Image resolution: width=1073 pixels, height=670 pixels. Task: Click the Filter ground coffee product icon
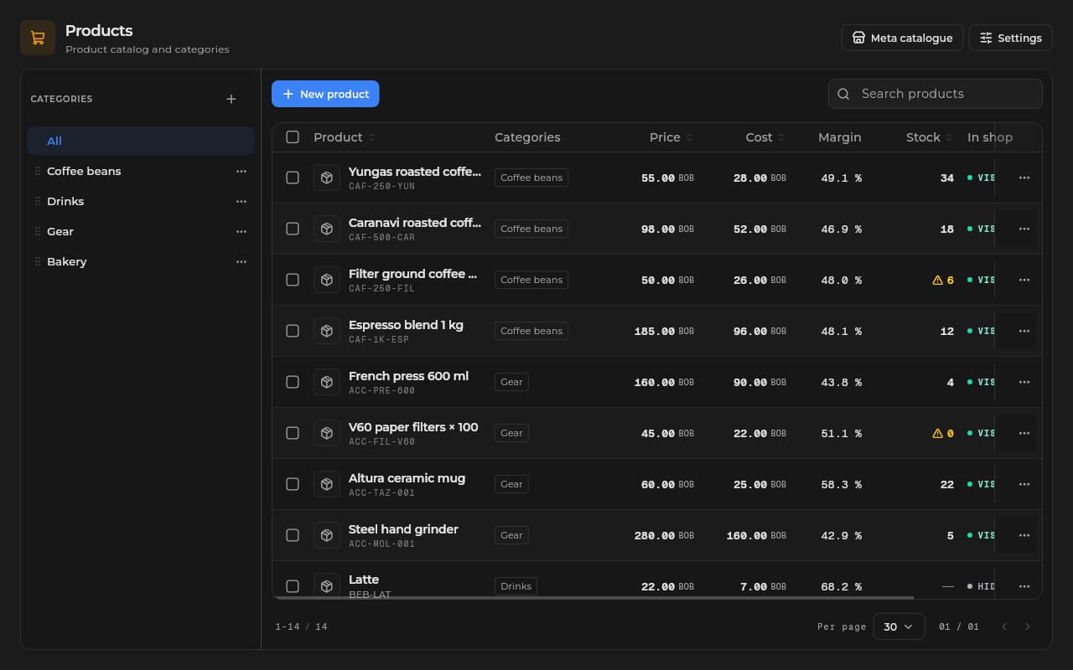pos(327,280)
